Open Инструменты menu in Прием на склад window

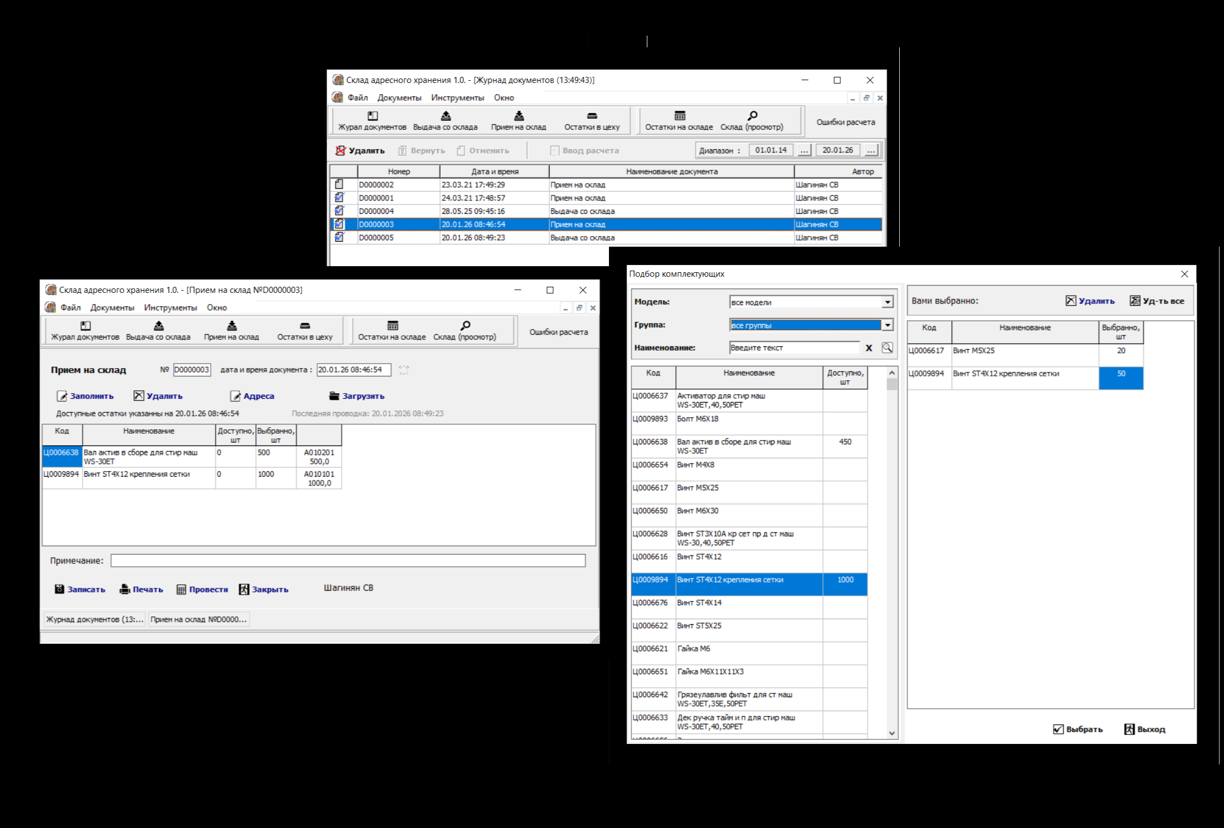(170, 307)
